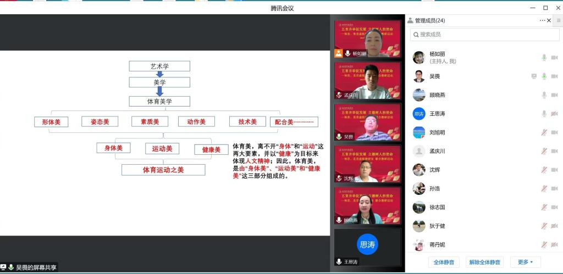Click the hamburger menu icon beside the panel
Image resolution: width=563 pixels, height=274 pixels.
pos(559,21)
